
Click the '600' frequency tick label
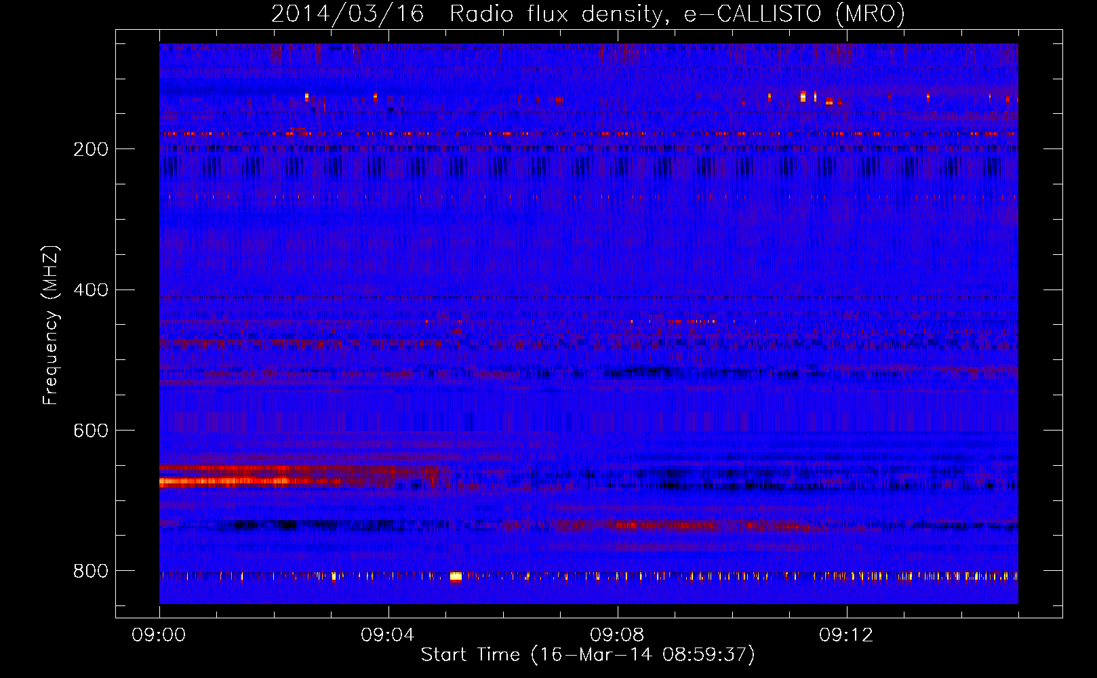91,431
